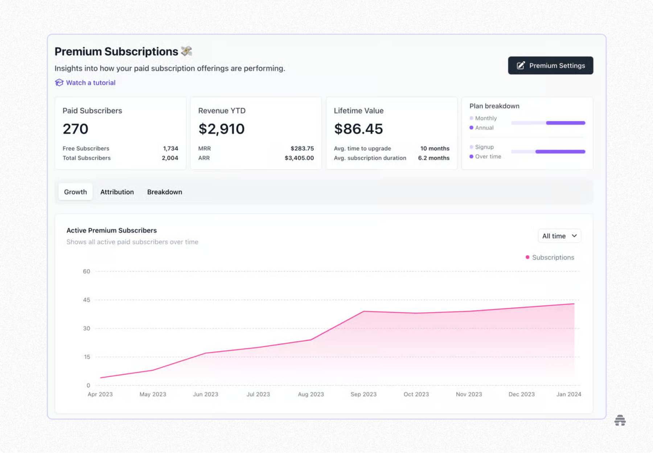This screenshot has width=653, height=453.
Task: Select the Signup legend marker
Action: (x=471, y=147)
